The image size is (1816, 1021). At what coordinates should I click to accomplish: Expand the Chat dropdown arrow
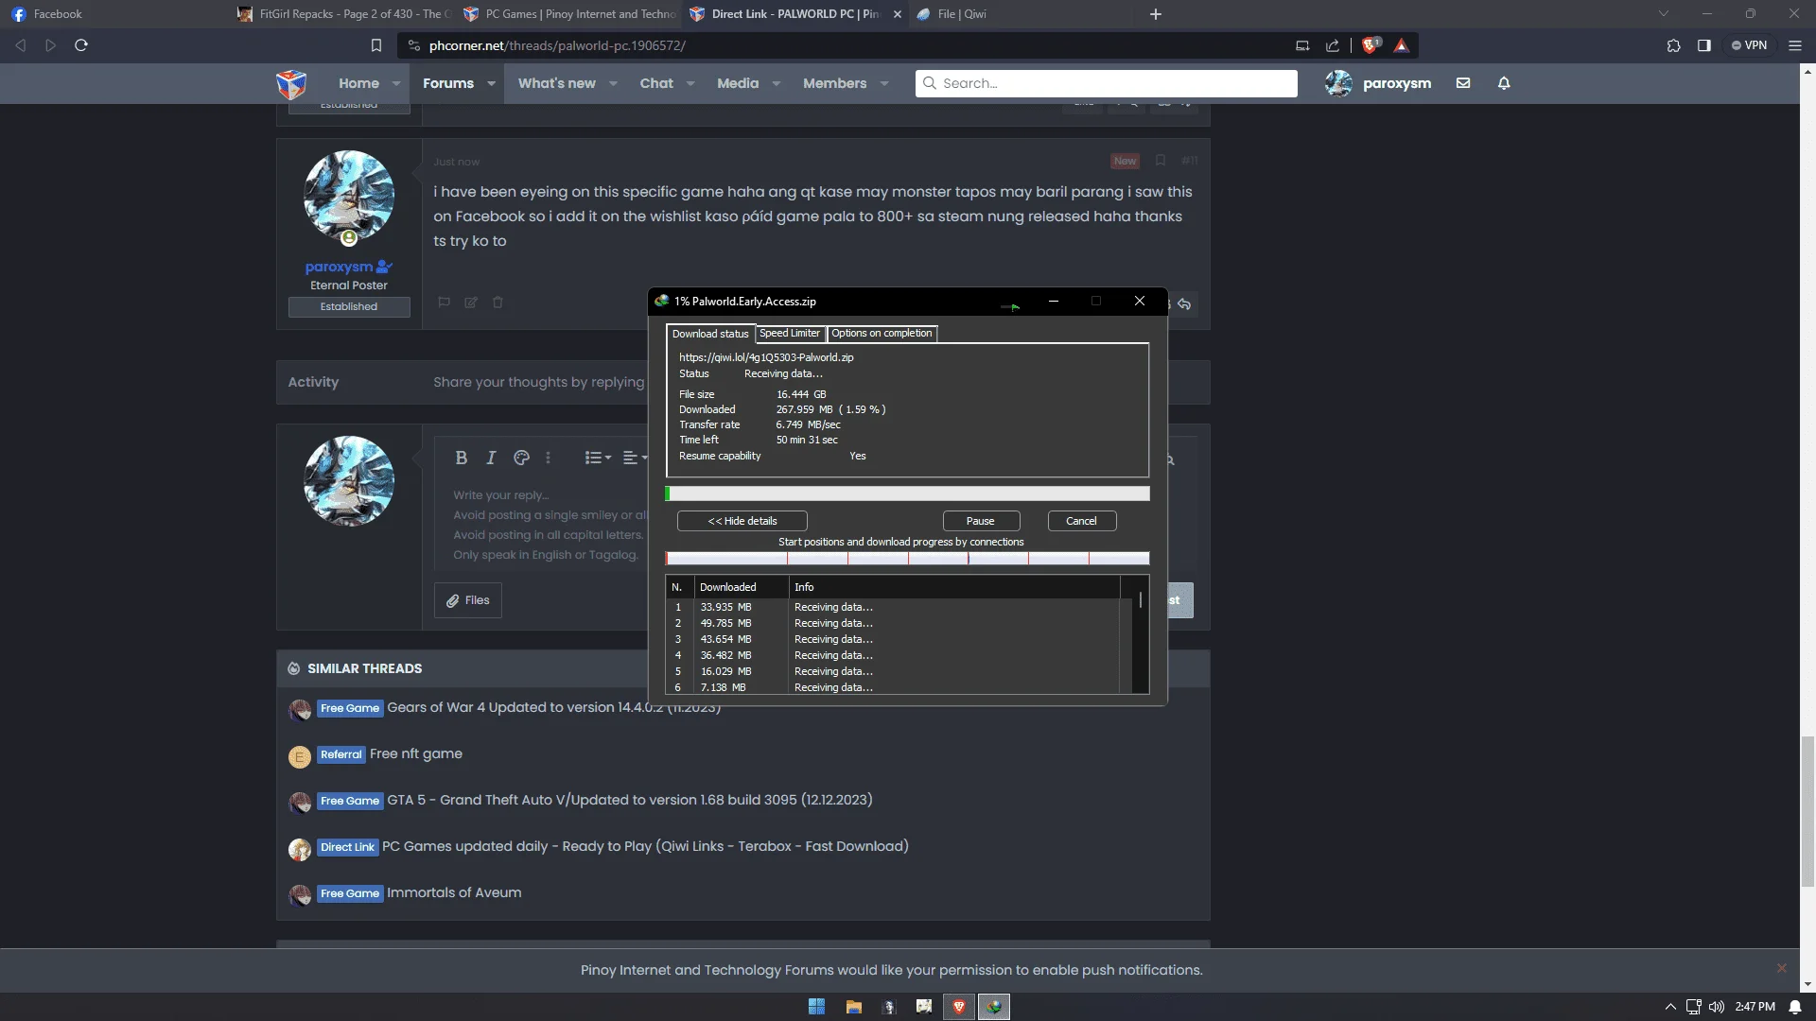(690, 83)
